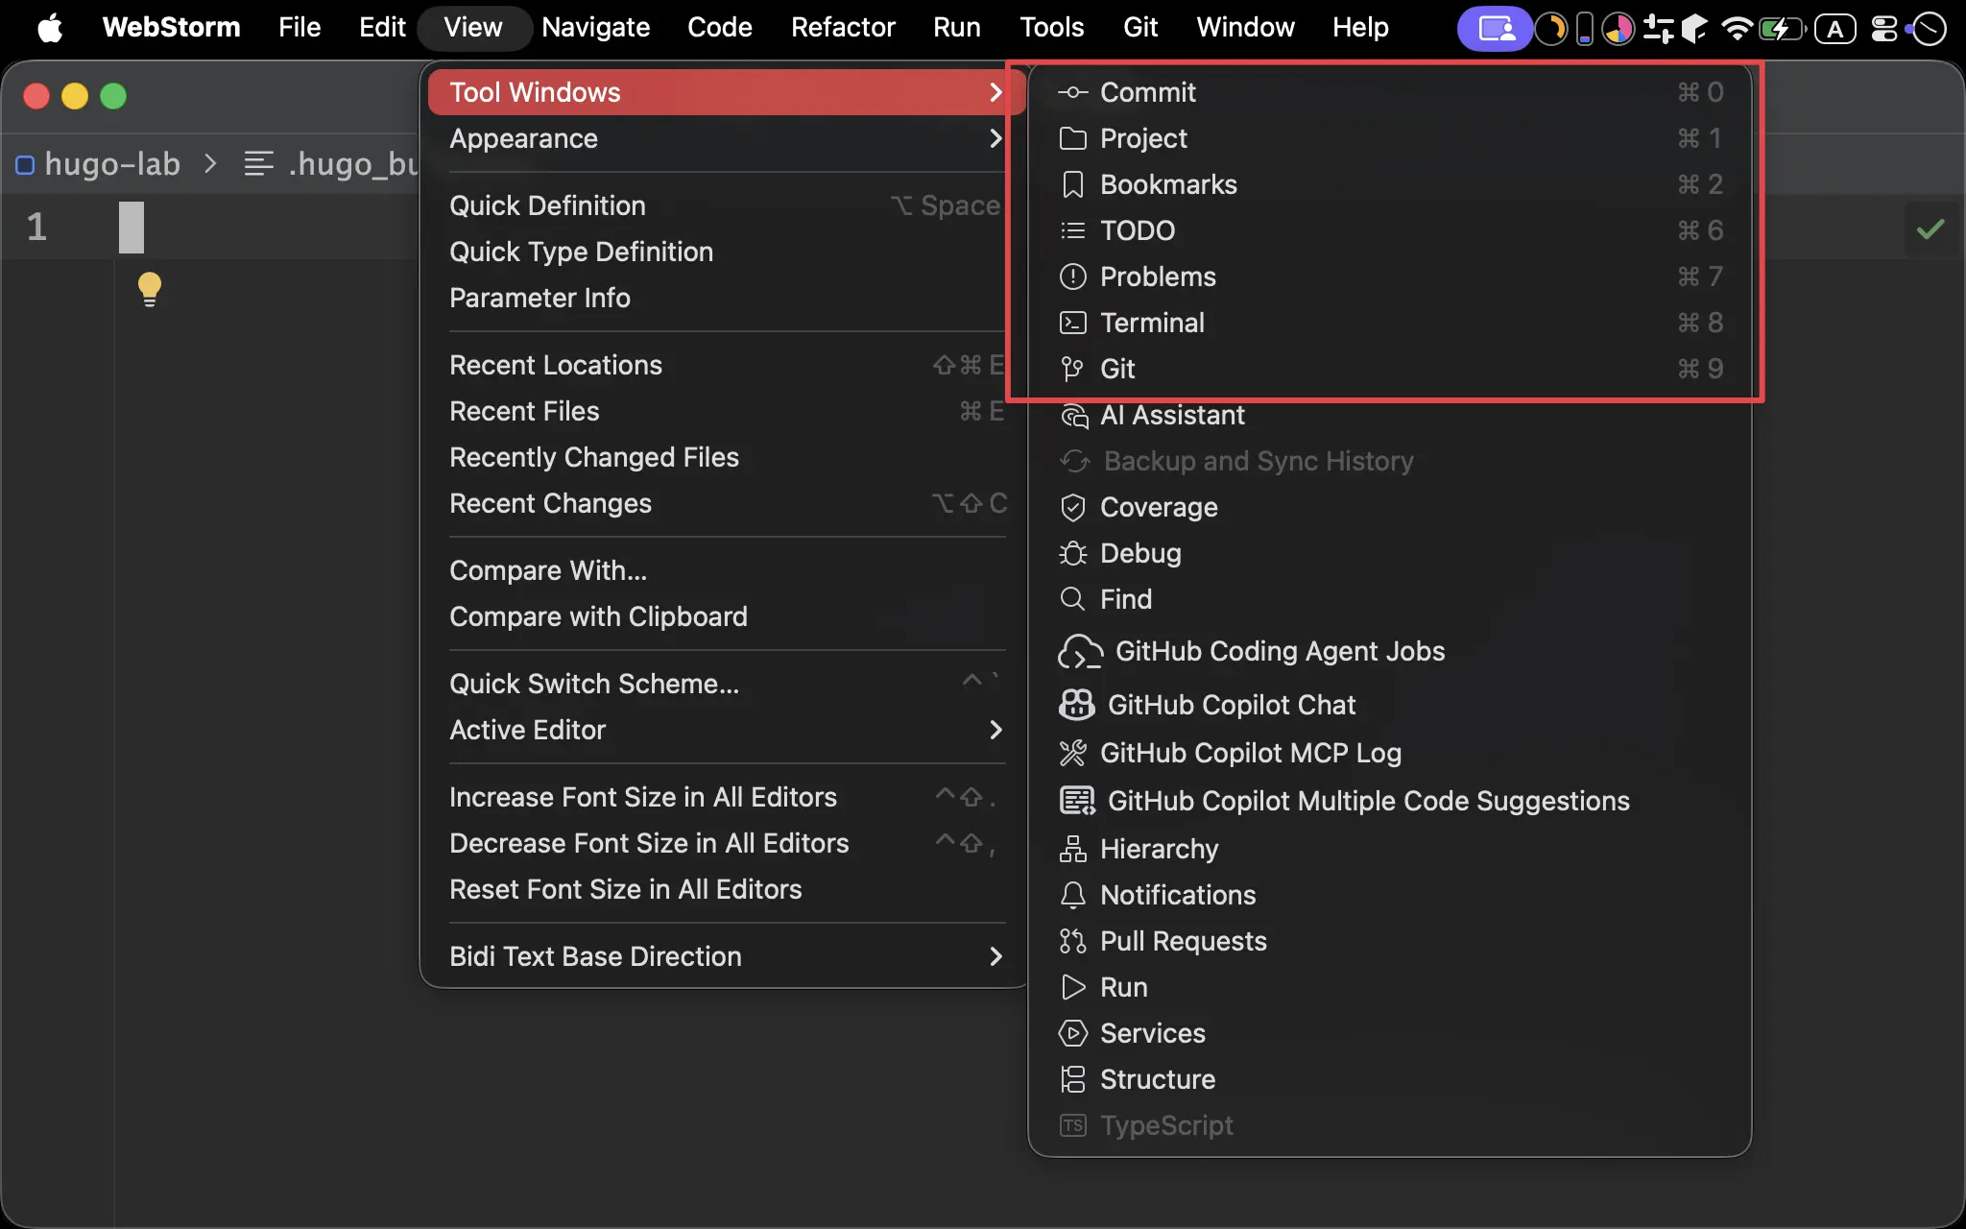Click the WebStorm application menu
The height and width of the screenshot is (1229, 1966).
pyautogui.click(x=171, y=27)
